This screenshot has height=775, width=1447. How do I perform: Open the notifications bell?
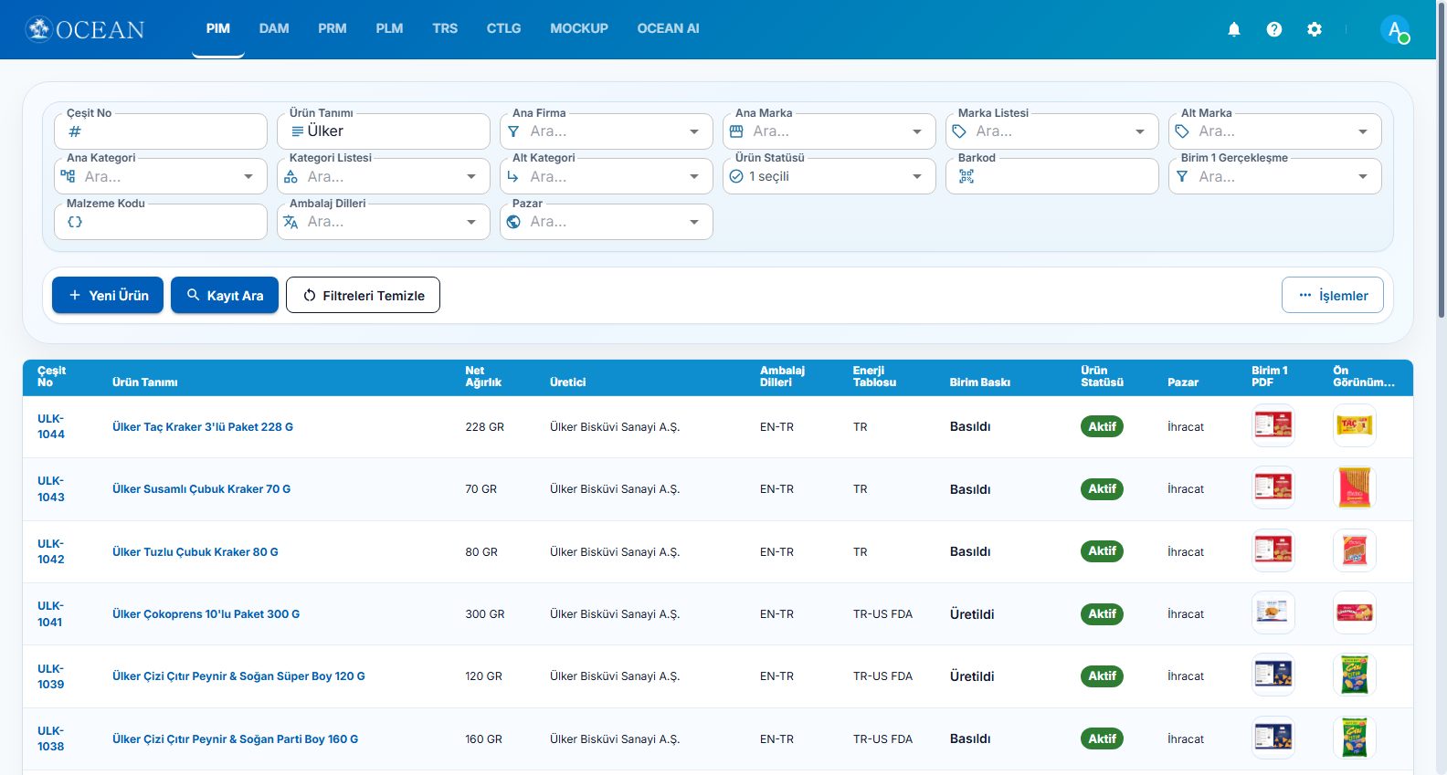(1234, 29)
